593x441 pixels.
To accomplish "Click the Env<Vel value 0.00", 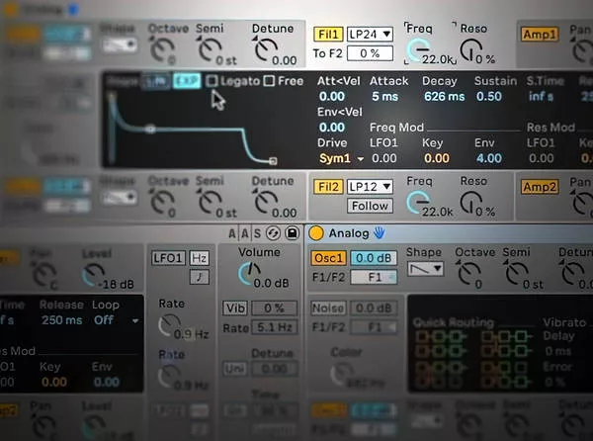I will (x=332, y=128).
